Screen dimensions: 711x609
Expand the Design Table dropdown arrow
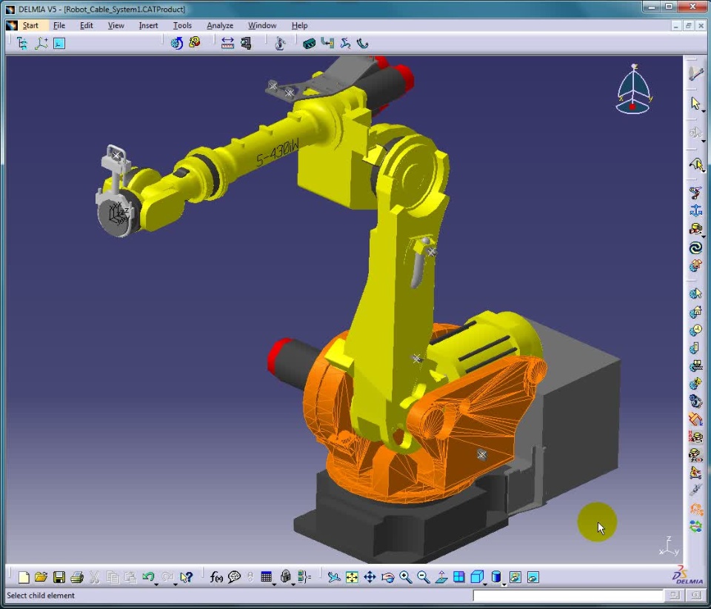point(274,584)
